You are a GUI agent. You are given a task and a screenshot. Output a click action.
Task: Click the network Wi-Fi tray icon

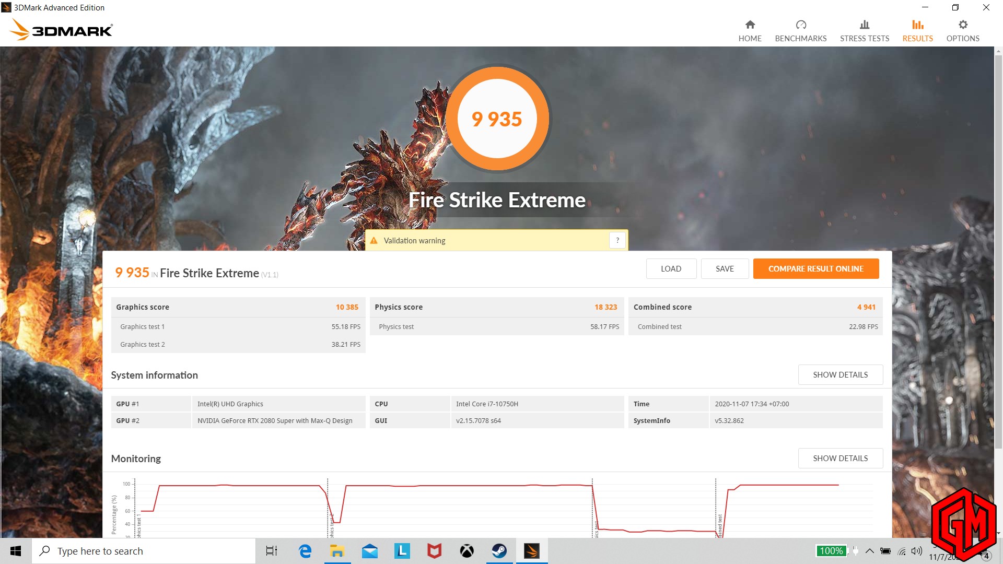point(902,551)
